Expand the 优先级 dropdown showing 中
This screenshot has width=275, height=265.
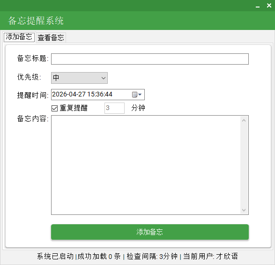[79, 78]
